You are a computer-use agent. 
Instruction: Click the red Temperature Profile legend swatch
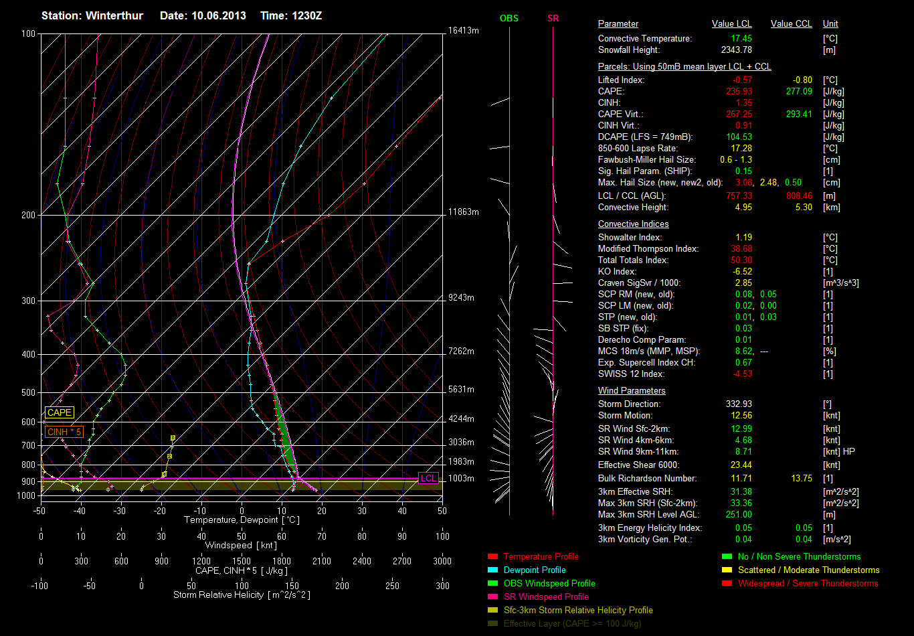[x=493, y=557]
